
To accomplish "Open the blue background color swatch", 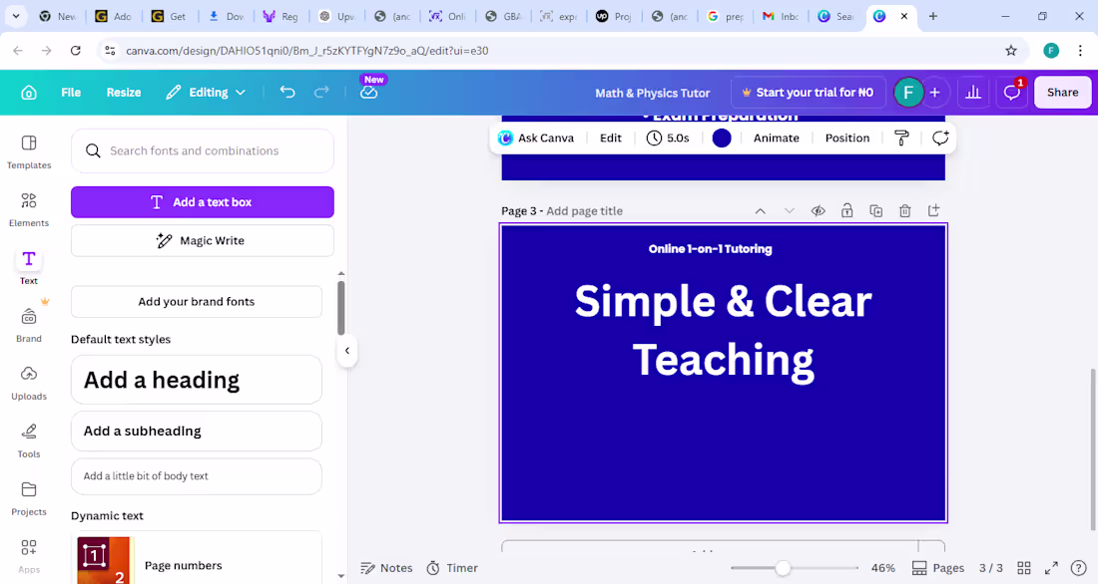I will point(722,138).
